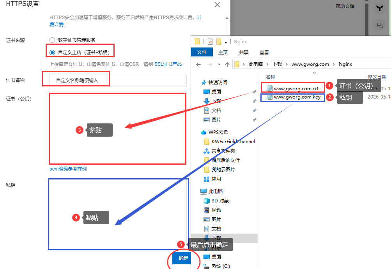Open WPS云盘 in navigation pane
Screen dimensions: 391x269
tap(218, 132)
